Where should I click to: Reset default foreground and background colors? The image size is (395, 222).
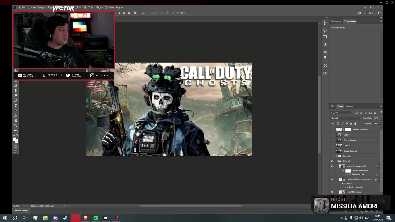pos(14,135)
